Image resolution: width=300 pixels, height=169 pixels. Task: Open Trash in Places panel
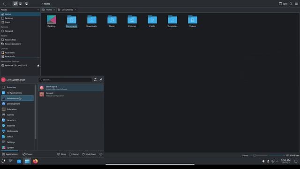point(20,22)
